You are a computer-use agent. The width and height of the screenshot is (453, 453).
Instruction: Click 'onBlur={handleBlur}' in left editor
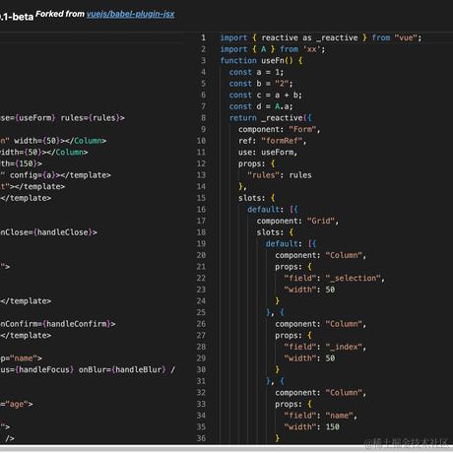point(122,370)
